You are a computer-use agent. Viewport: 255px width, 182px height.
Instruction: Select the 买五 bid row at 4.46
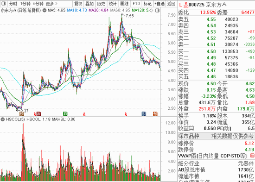217,76
